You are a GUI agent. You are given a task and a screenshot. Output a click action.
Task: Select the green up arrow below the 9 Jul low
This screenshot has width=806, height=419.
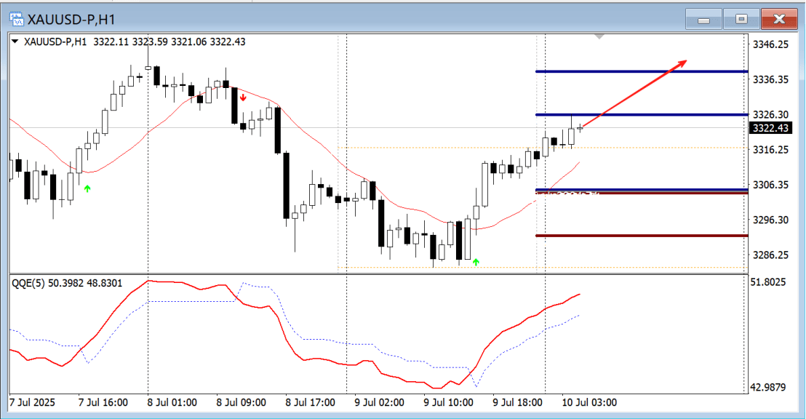pyautogui.click(x=476, y=262)
